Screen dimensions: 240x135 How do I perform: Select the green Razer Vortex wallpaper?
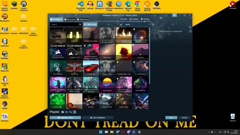coord(58,101)
